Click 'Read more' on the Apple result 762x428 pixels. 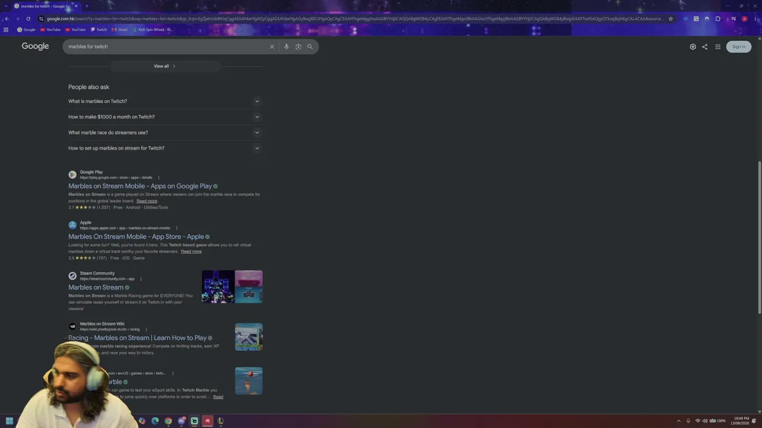pos(191,251)
